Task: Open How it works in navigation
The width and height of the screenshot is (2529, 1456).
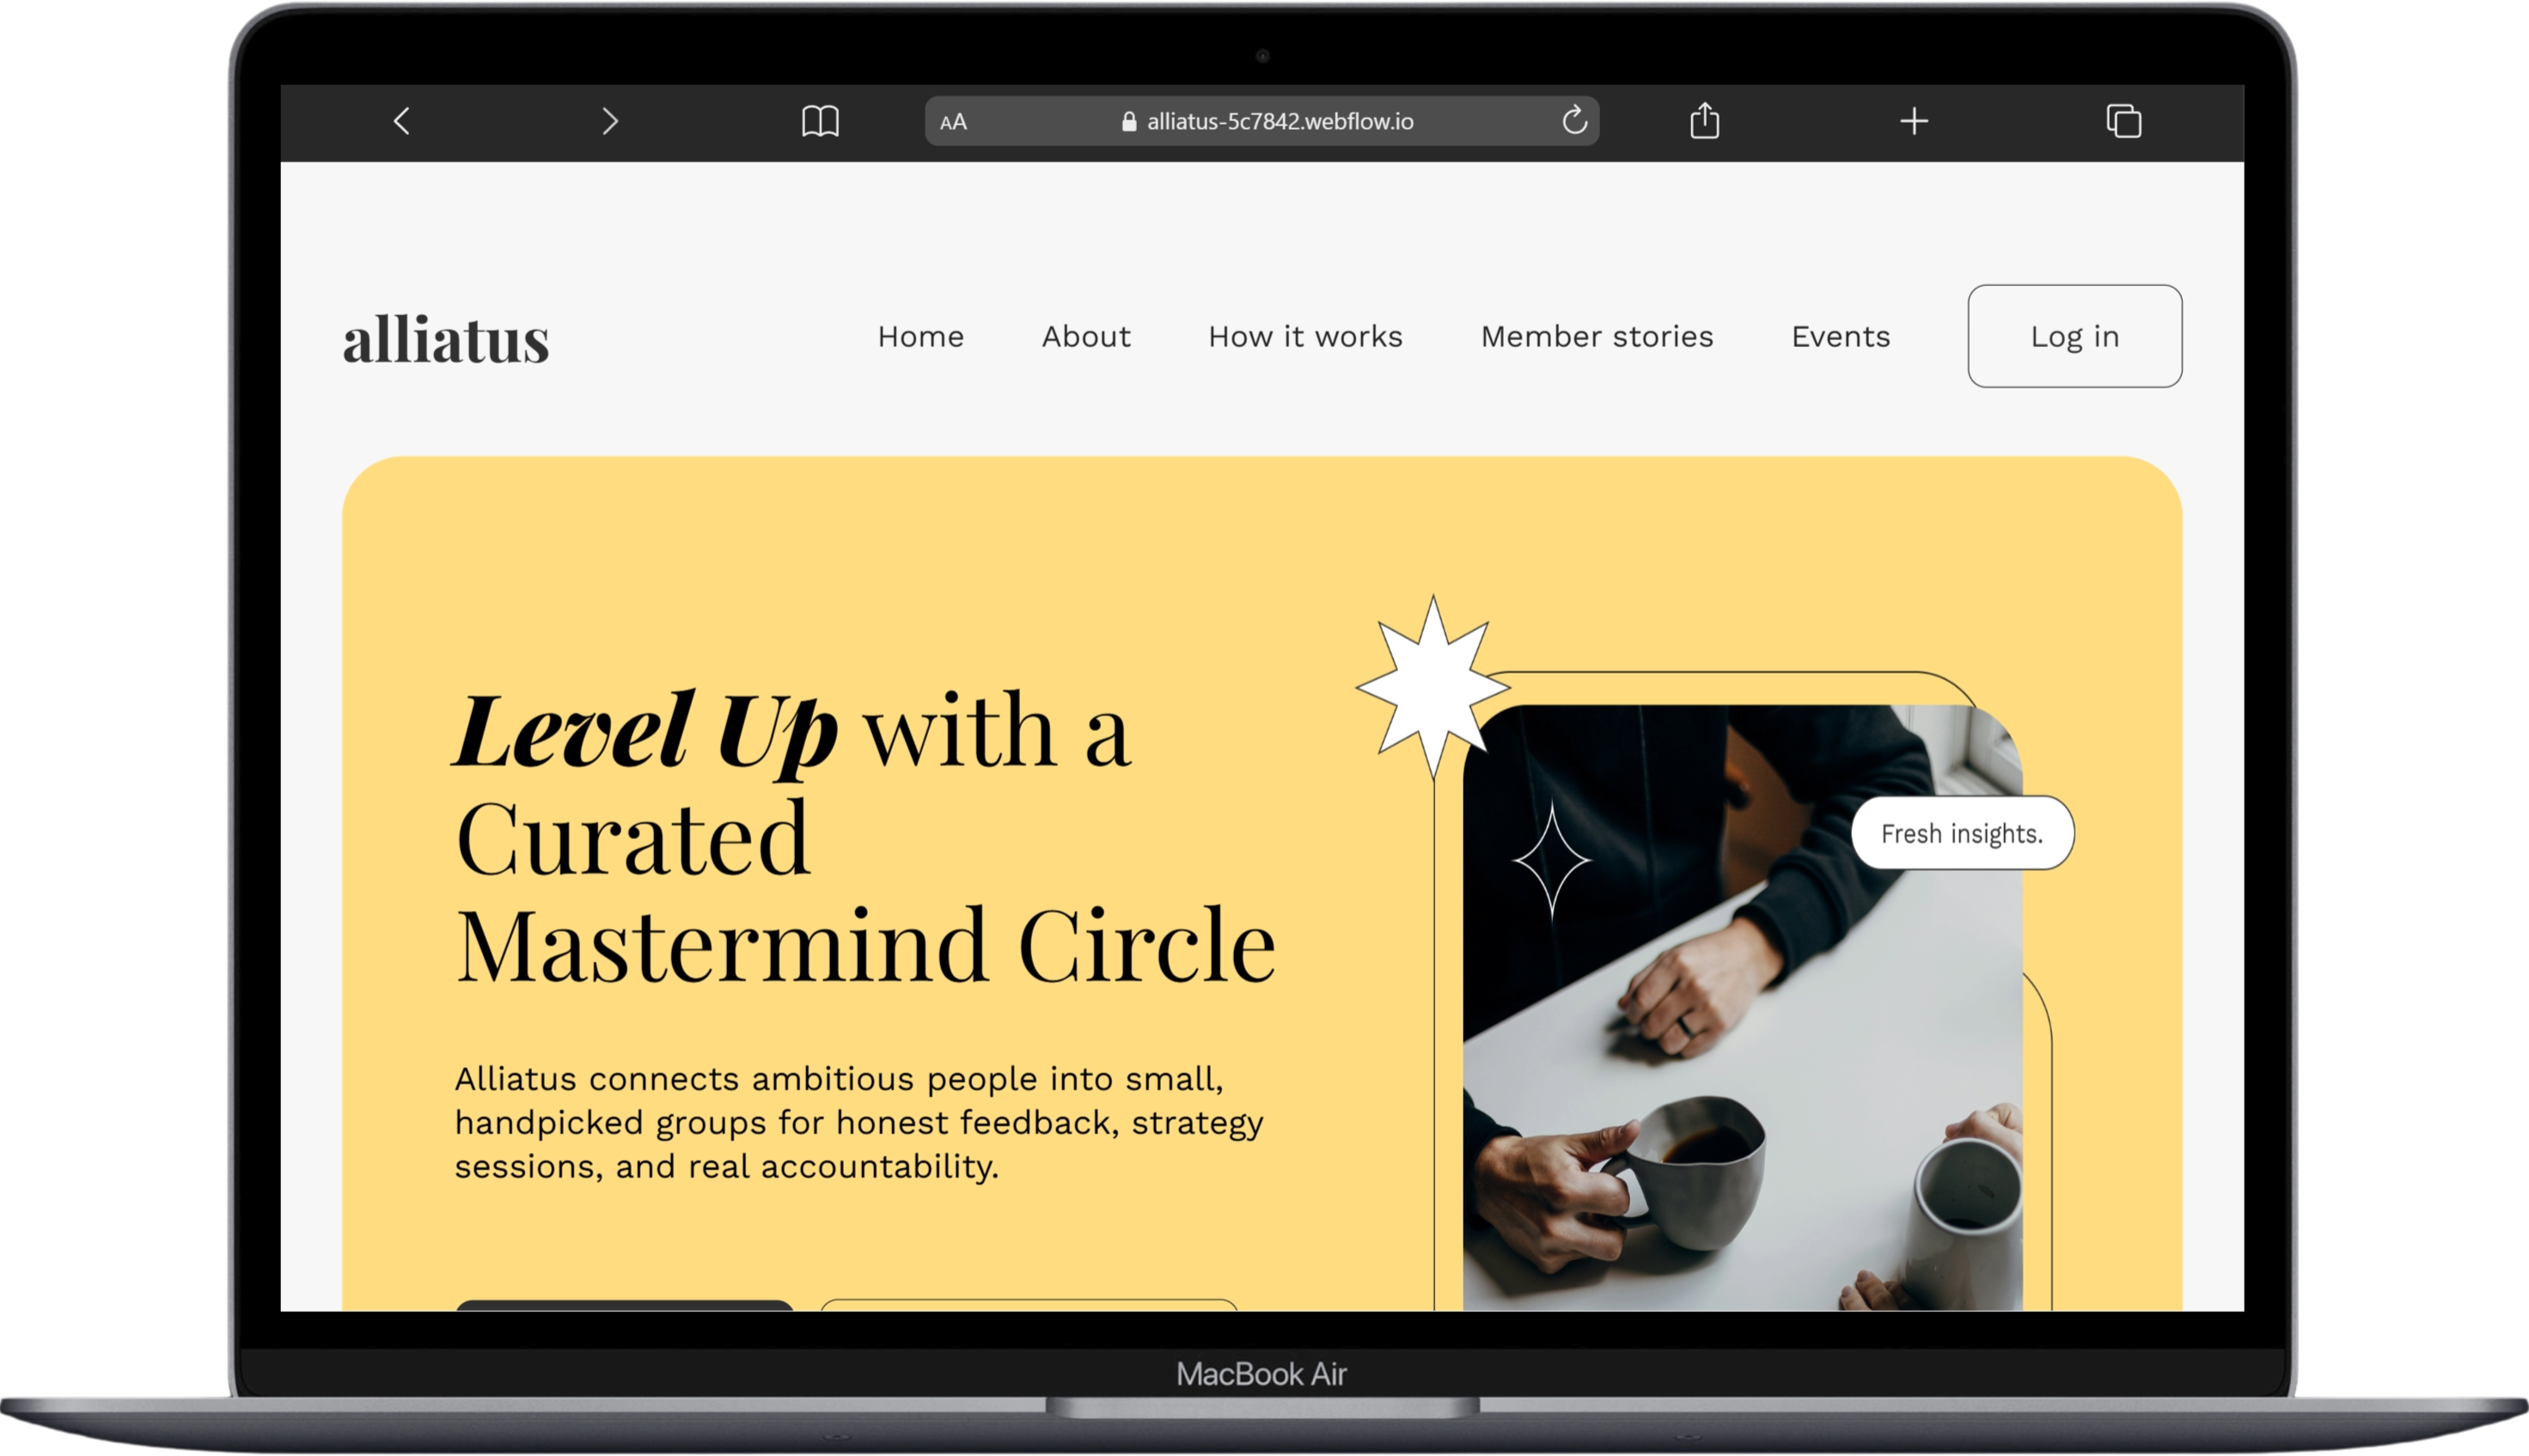Action: click(x=1305, y=336)
